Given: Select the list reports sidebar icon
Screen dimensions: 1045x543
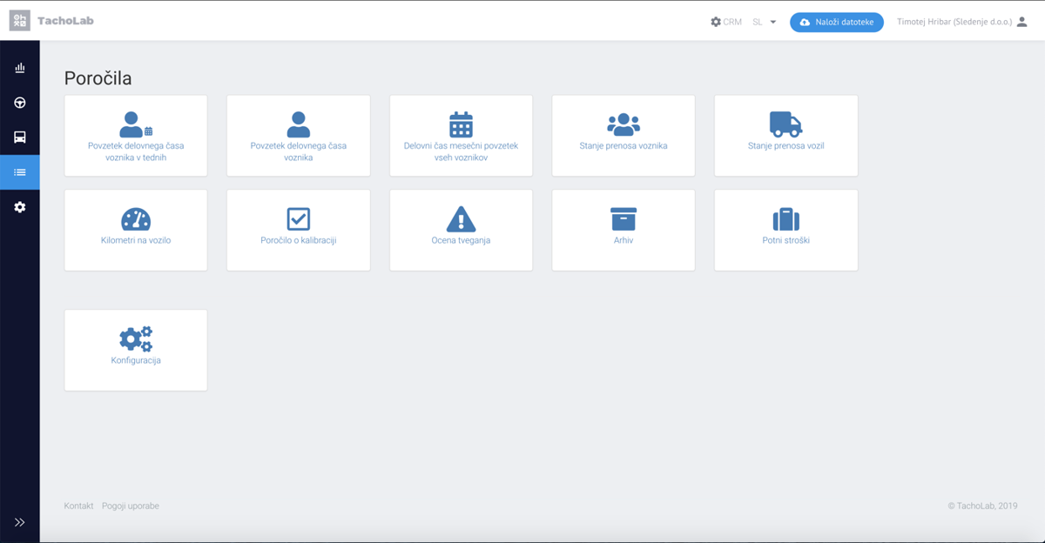Looking at the screenshot, I should [x=19, y=172].
